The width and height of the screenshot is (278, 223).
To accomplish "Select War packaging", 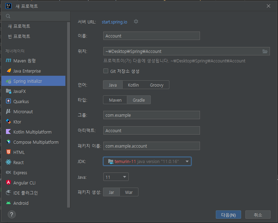I will pos(129,192).
